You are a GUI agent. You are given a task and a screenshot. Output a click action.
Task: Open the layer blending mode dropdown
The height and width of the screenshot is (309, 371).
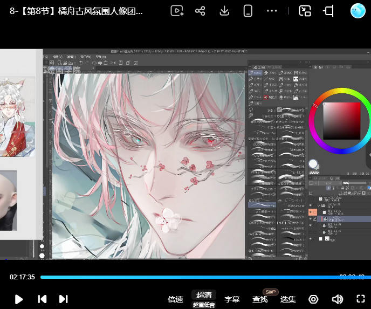click(329, 183)
